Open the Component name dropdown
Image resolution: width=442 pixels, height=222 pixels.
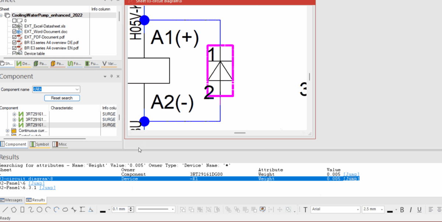point(76,89)
